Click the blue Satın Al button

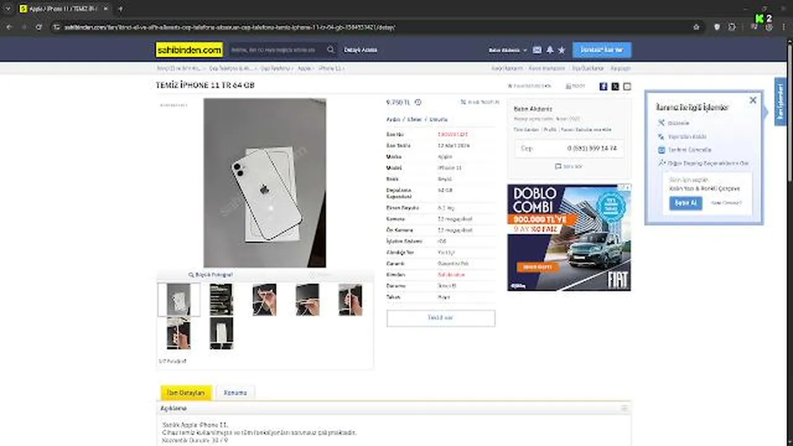[x=686, y=203]
